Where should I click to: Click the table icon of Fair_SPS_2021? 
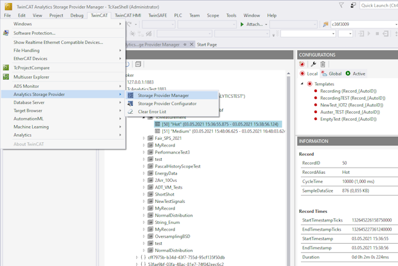coord(150,138)
